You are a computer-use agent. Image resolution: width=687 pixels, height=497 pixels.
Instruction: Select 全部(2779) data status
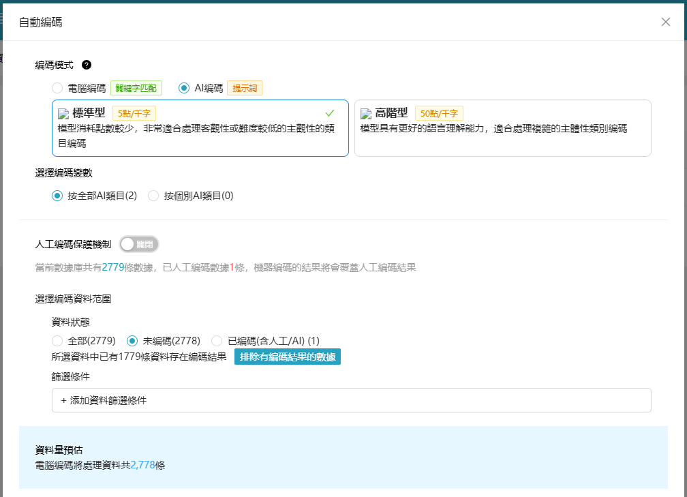point(57,341)
